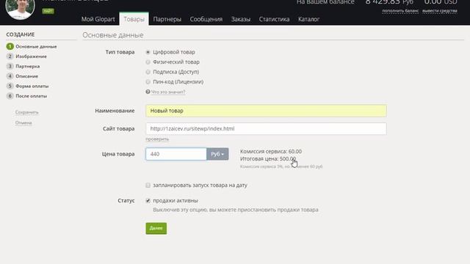
Task: Select the Пин-код (Лицензии) radio button
Action: 148,81
